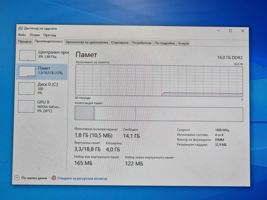Select the Памет sidebar item
Screen dimensions: 267x200
[x=42, y=71]
